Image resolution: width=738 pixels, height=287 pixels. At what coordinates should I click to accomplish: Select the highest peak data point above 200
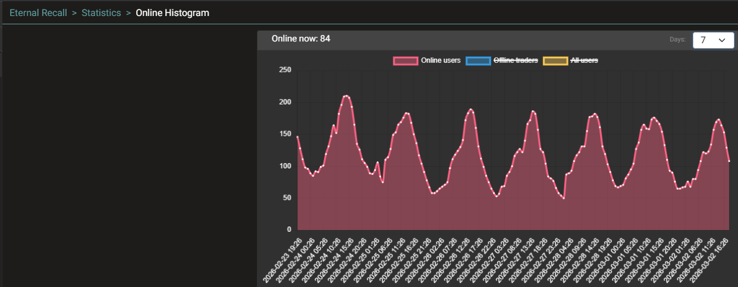[x=346, y=95]
